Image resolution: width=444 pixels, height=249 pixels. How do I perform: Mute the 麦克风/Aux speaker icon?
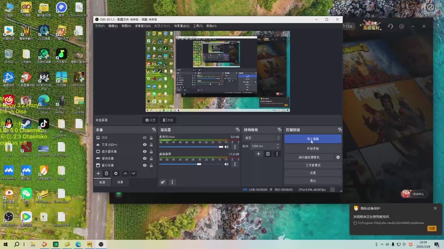(226, 147)
